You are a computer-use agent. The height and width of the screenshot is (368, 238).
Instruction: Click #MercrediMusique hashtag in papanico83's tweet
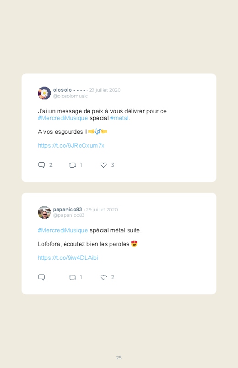point(63,230)
